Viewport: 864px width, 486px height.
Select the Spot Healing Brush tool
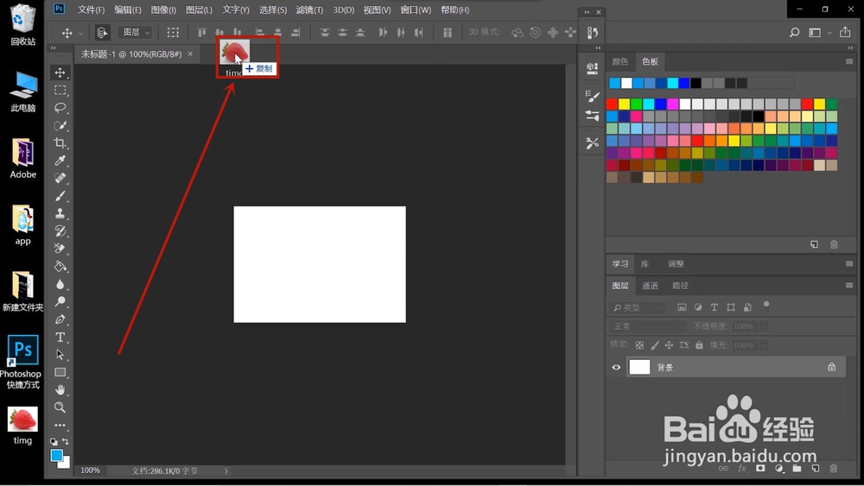coord(60,179)
